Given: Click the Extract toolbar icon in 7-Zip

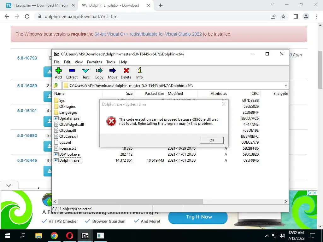Looking at the screenshot, I should 72,71.
